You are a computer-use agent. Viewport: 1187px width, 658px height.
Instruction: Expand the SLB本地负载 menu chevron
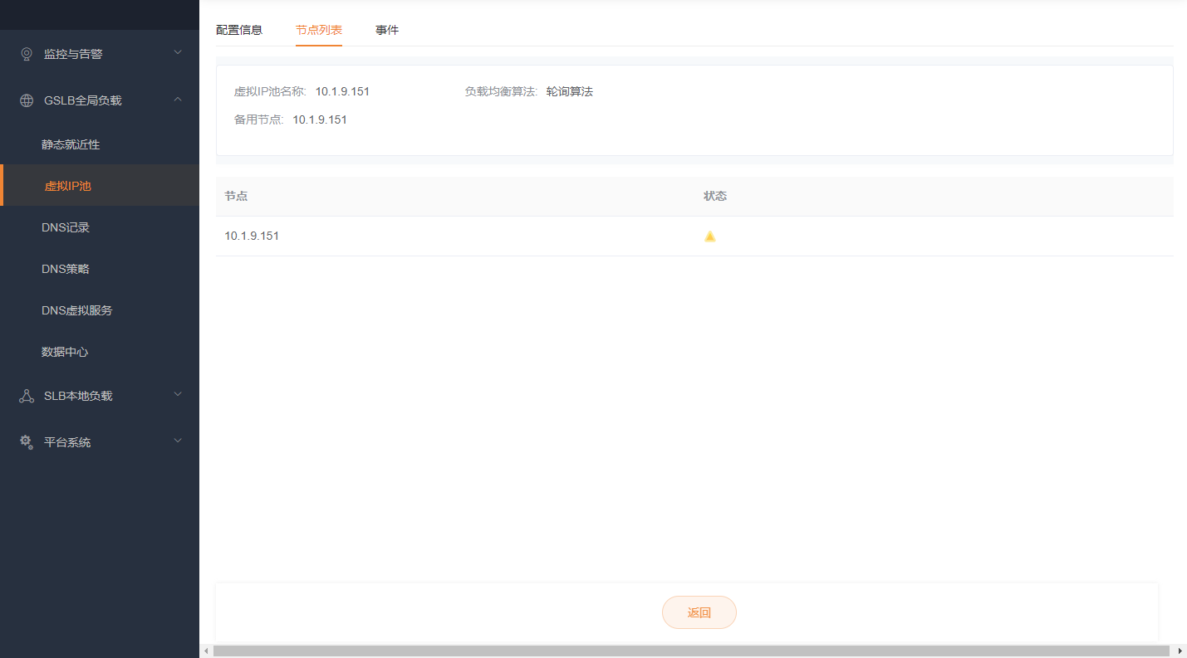click(x=177, y=395)
